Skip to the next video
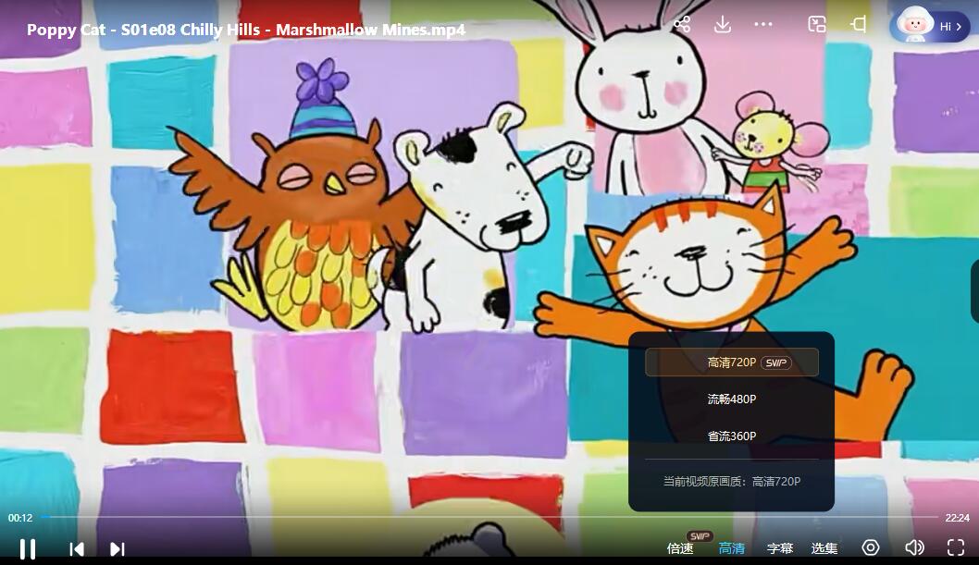Viewport: 979px width, 565px height. pyautogui.click(x=118, y=548)
